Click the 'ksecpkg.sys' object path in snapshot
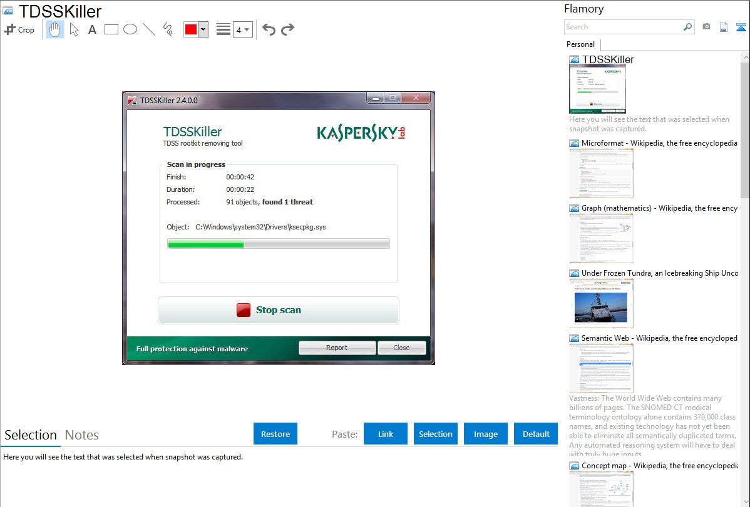The height and width of the screenshot is (507, 750). click(x=260, y=228)
